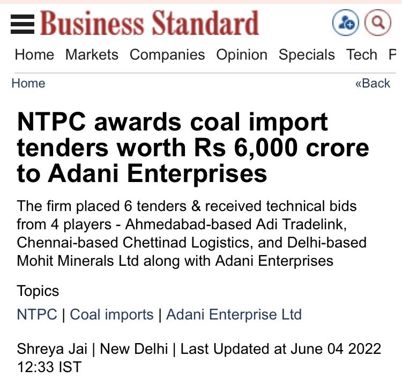Open the user sign-in icon

(345, 23)
